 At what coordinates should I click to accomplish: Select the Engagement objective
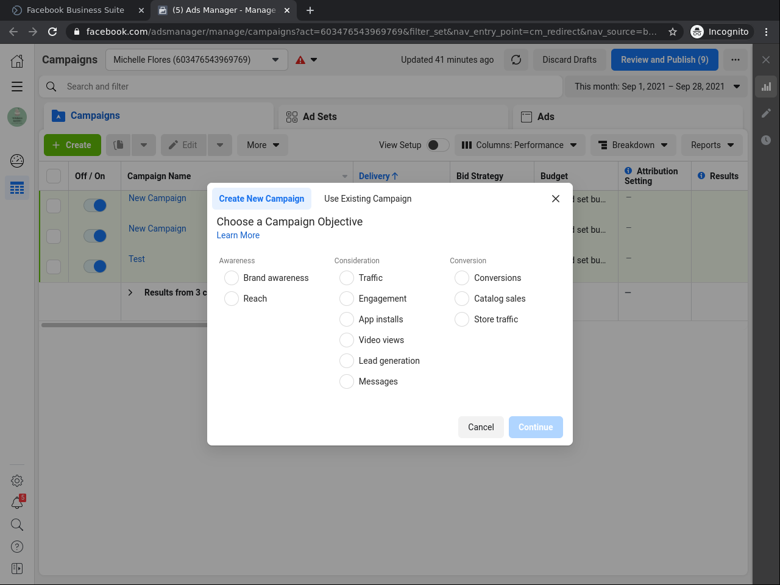click(347, 299)
